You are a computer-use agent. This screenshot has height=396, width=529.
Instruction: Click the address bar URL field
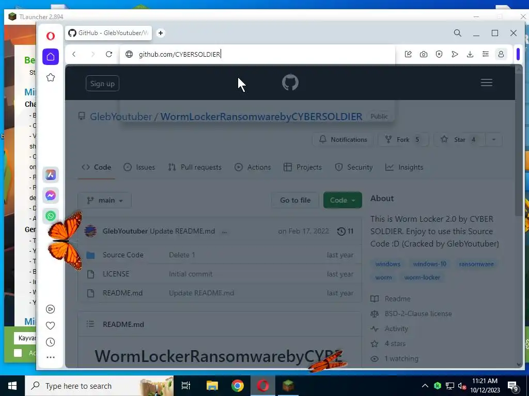click(x=257, y=54)
